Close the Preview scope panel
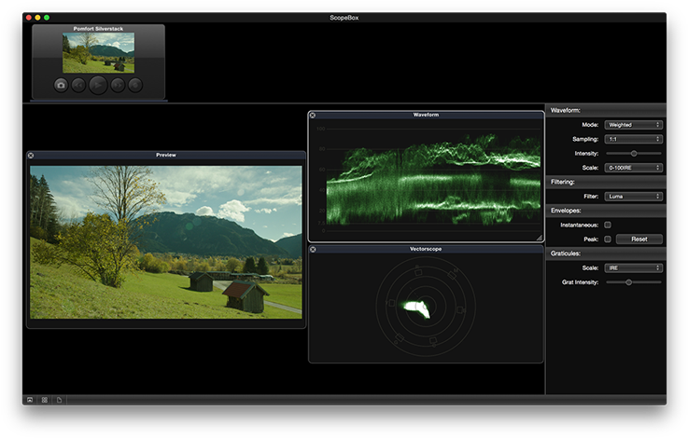 click(31, 155)
